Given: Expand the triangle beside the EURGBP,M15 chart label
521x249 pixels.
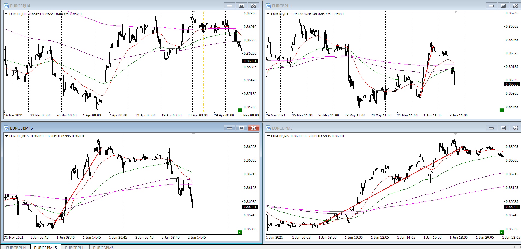Looking at the screenshot, I should point(6,136).
